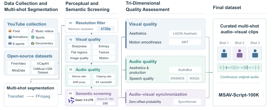This screenshot has width=275, height=110.
Task: Click the AMT model chip
Action: (x=185, y=42)
